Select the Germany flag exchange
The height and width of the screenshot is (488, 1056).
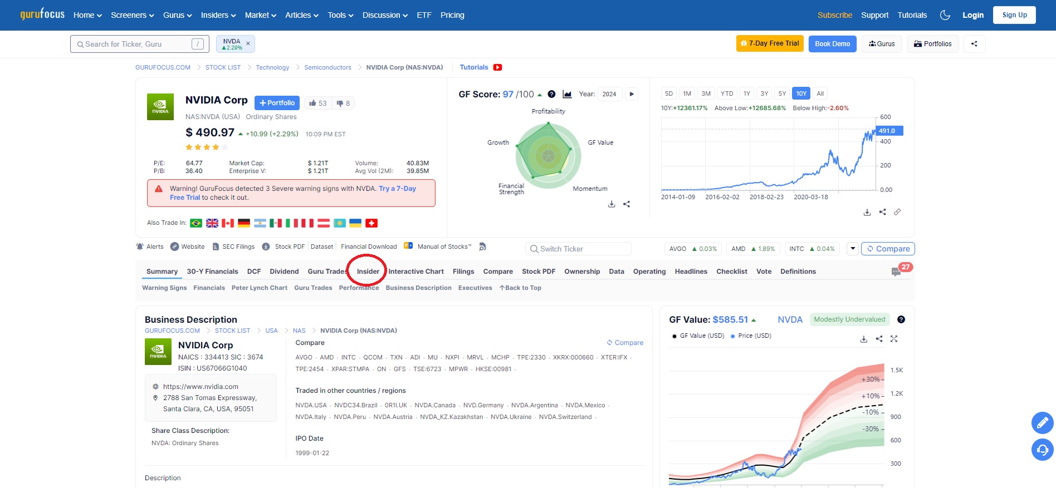[244, 223]
